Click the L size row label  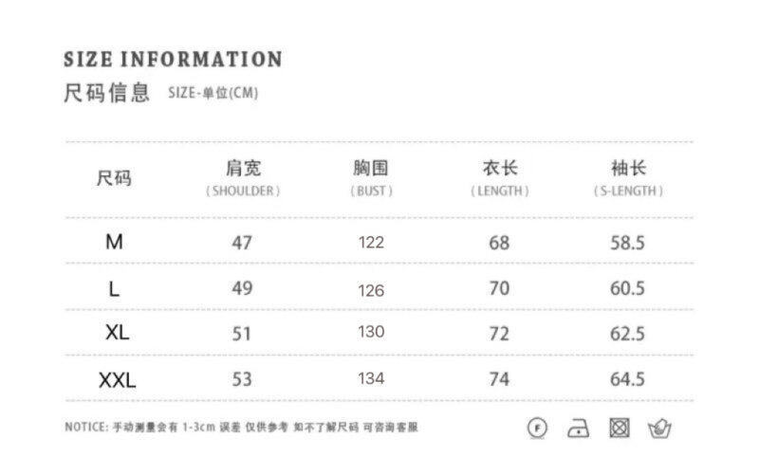[114, 289]
